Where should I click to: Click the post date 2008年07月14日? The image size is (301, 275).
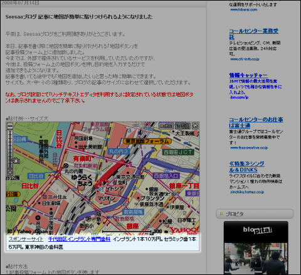coord(20,3)
